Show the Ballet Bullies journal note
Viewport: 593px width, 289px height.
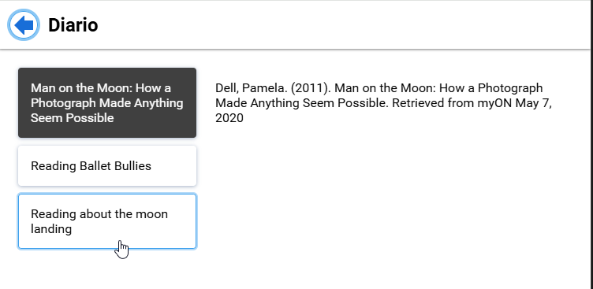point(107,166)
